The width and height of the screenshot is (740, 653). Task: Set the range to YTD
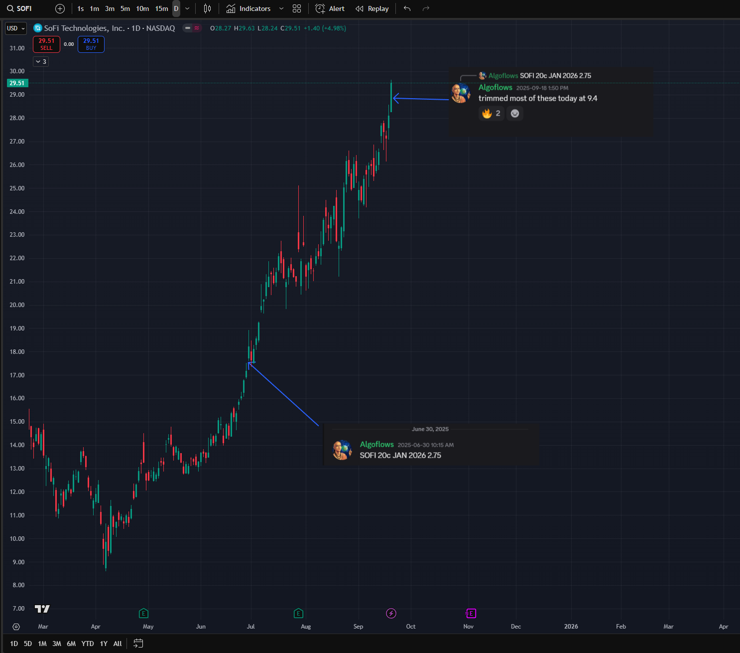tap(88, 644)
